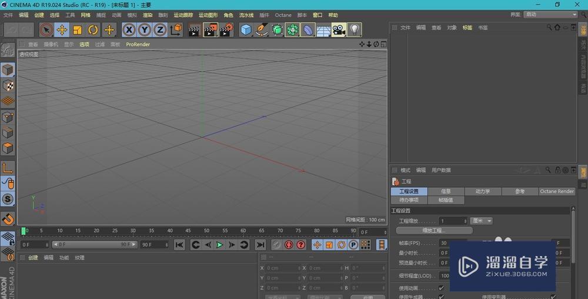Open 摄像机 viewport menu
This screenshot has height=299, width=588.
[x=51, y=44]
